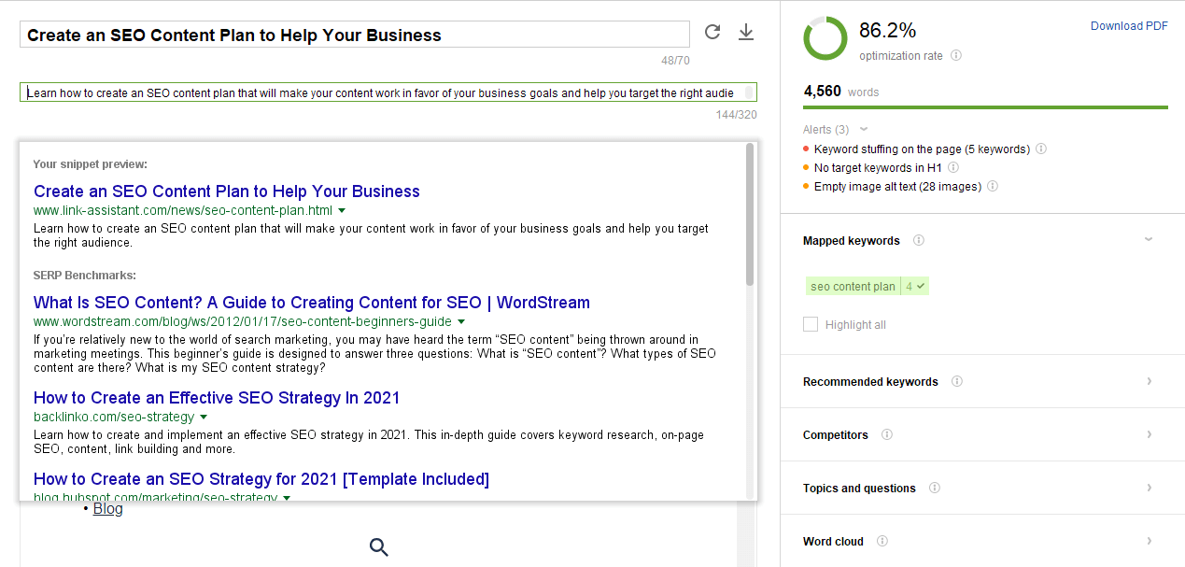Click the Download PDF link
Image resolution: width=1185 pixels, height=567 pixels.
tap(1128, 26)
